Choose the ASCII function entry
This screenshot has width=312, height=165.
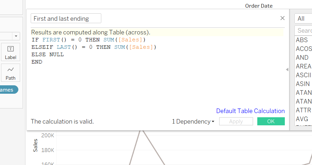[x=303, y=75]
